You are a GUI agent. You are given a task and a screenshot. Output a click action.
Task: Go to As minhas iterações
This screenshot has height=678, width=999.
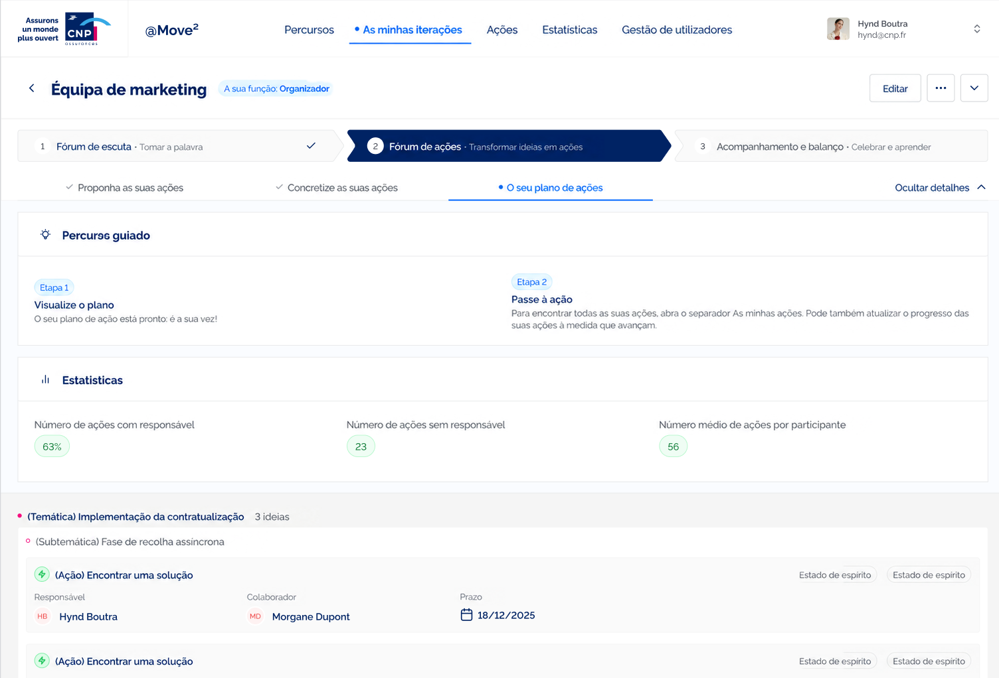pos(410,30)
